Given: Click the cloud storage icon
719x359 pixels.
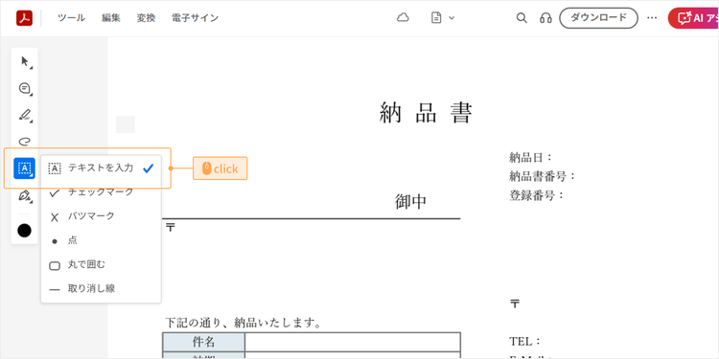Looking at the screenshot, I should click(x=403, y=18).
